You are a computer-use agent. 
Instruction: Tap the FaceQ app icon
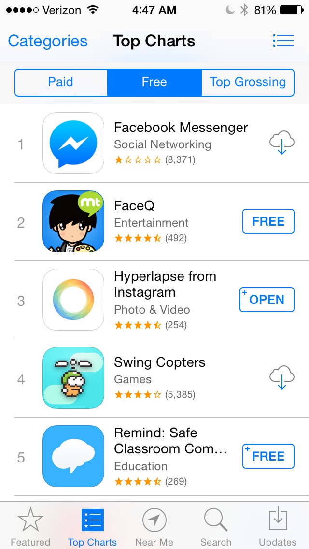pos(73,221)
